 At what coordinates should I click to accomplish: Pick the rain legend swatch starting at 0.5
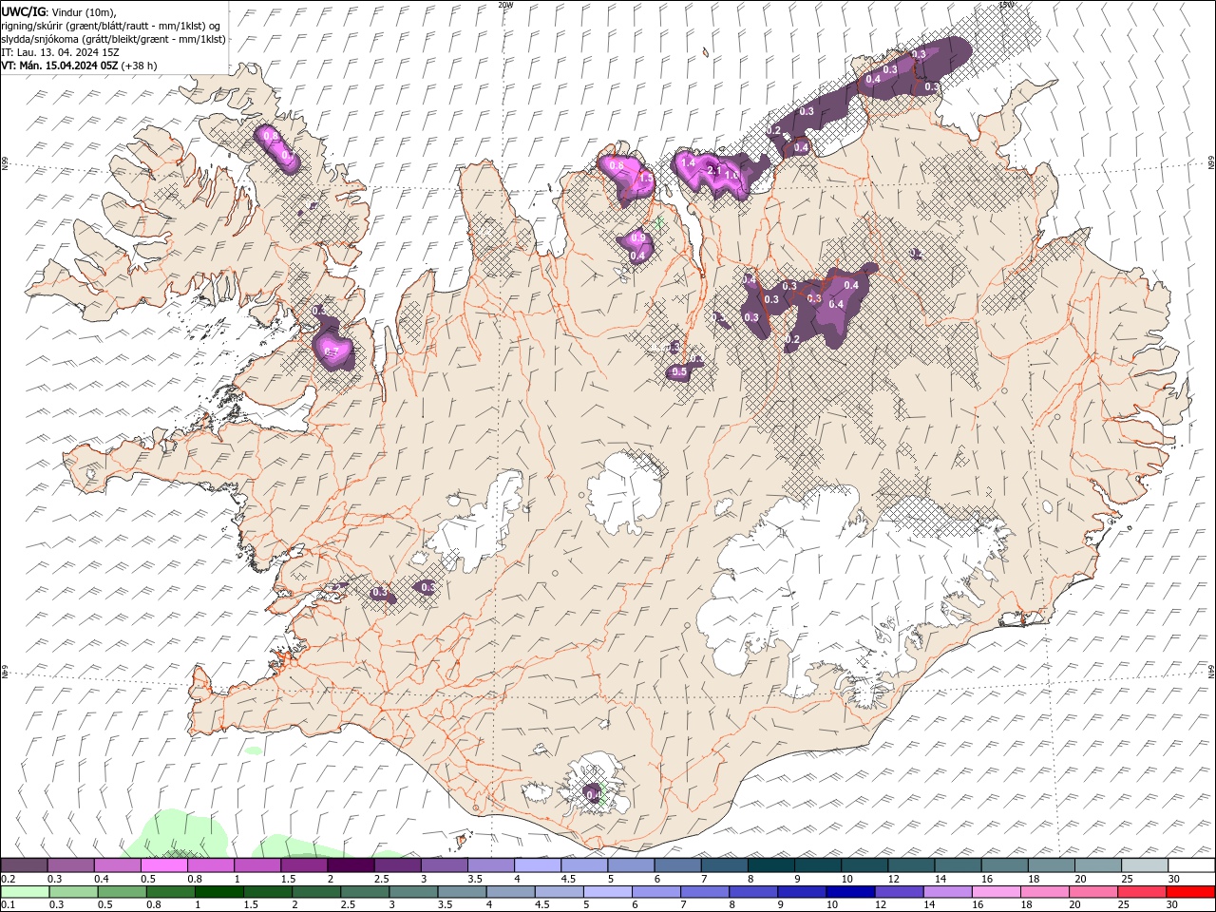pos(123,892)
